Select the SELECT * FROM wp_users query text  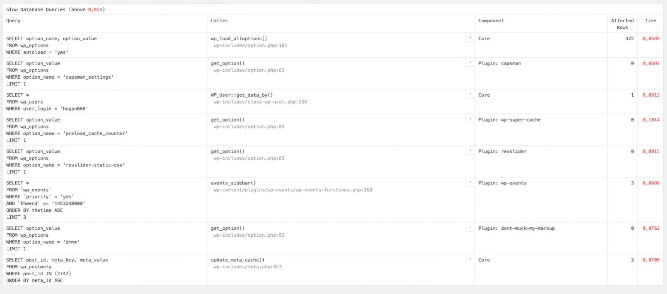point(47,102)
